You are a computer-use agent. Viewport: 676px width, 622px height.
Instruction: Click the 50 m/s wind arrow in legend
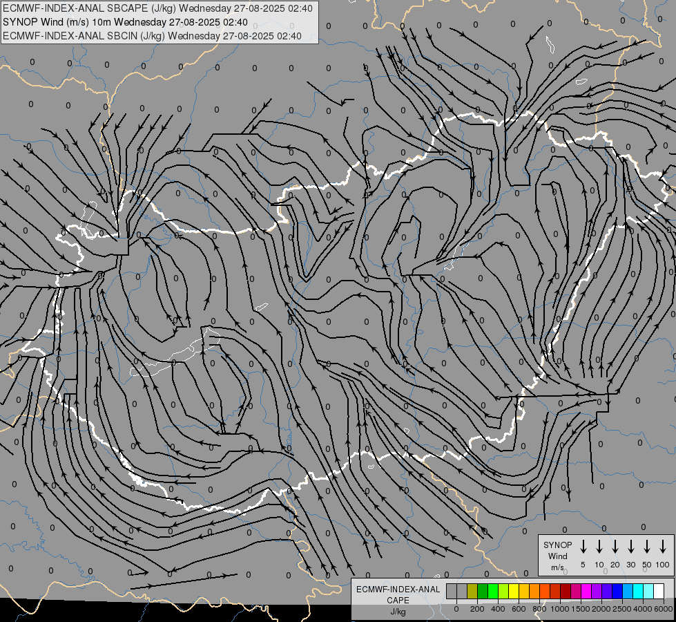point(647,546)
